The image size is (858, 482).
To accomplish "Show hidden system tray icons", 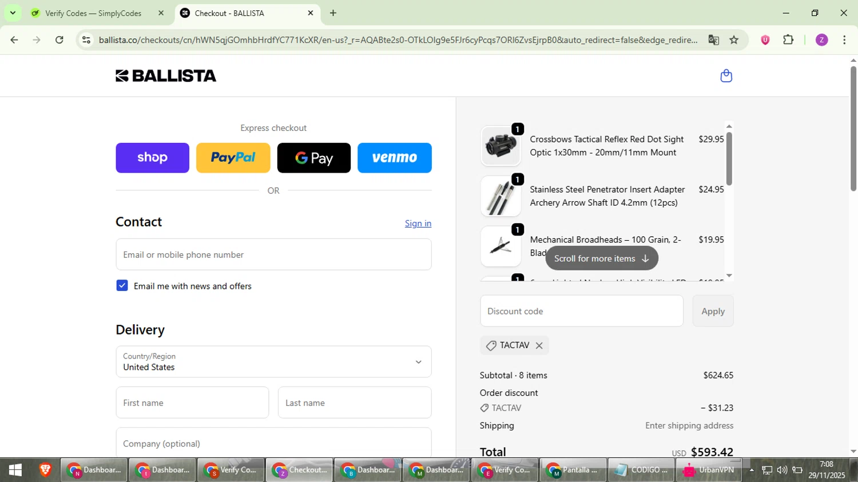I will click(x=752, y=470).
